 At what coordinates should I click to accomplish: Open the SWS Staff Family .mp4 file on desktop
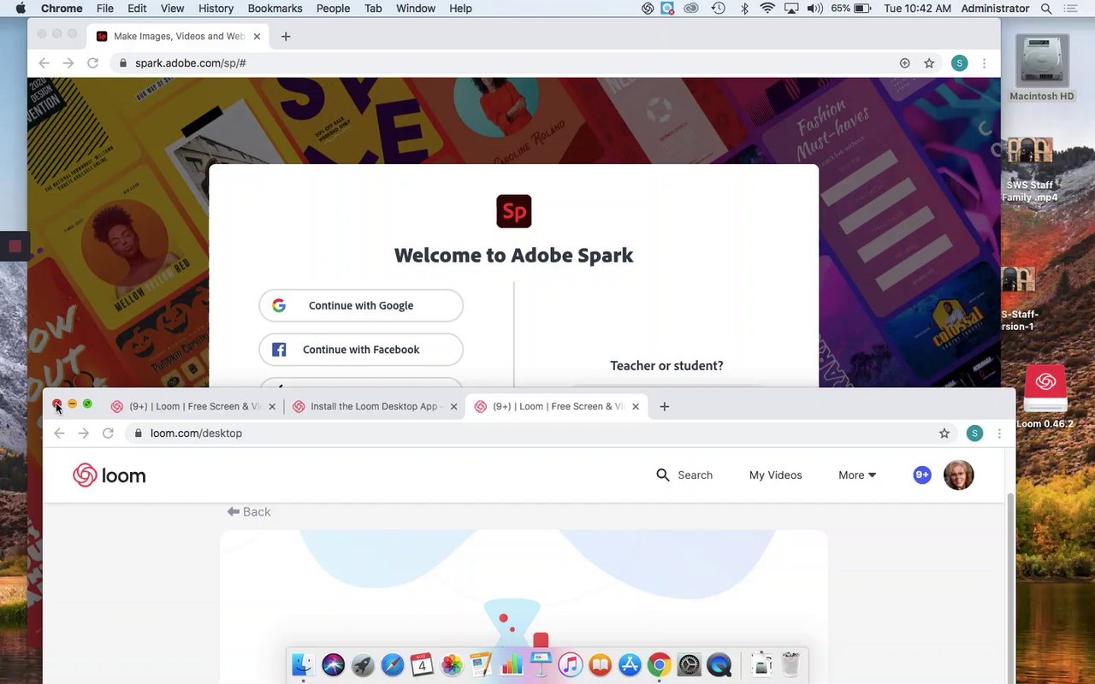[x=1030, y=169]
